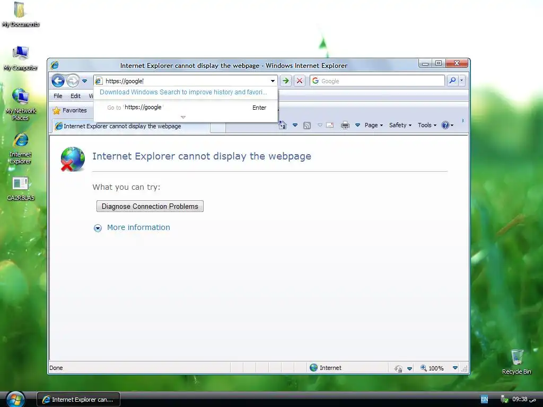Open the zoom level dropdown arrow
The height and width of the screenshot is (407, 543).
point(455,368)
